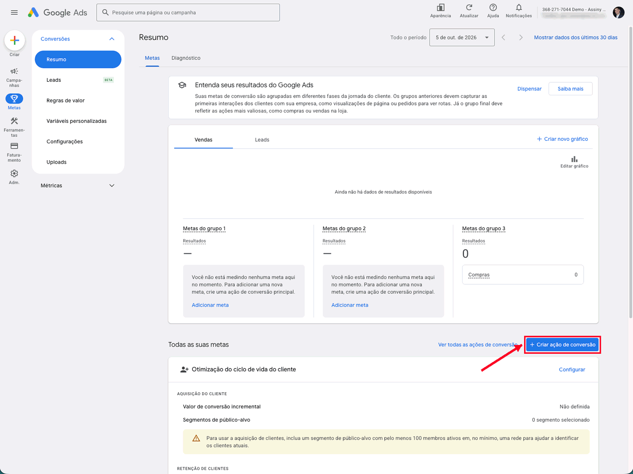
Task: Open Uploads menu item
Action: (78, 162)
